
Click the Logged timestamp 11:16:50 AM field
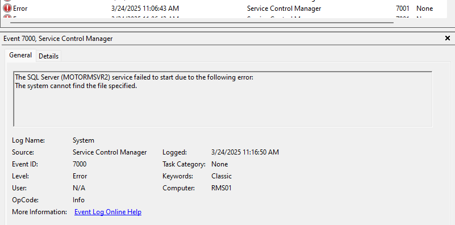click(x=245, y=152)
